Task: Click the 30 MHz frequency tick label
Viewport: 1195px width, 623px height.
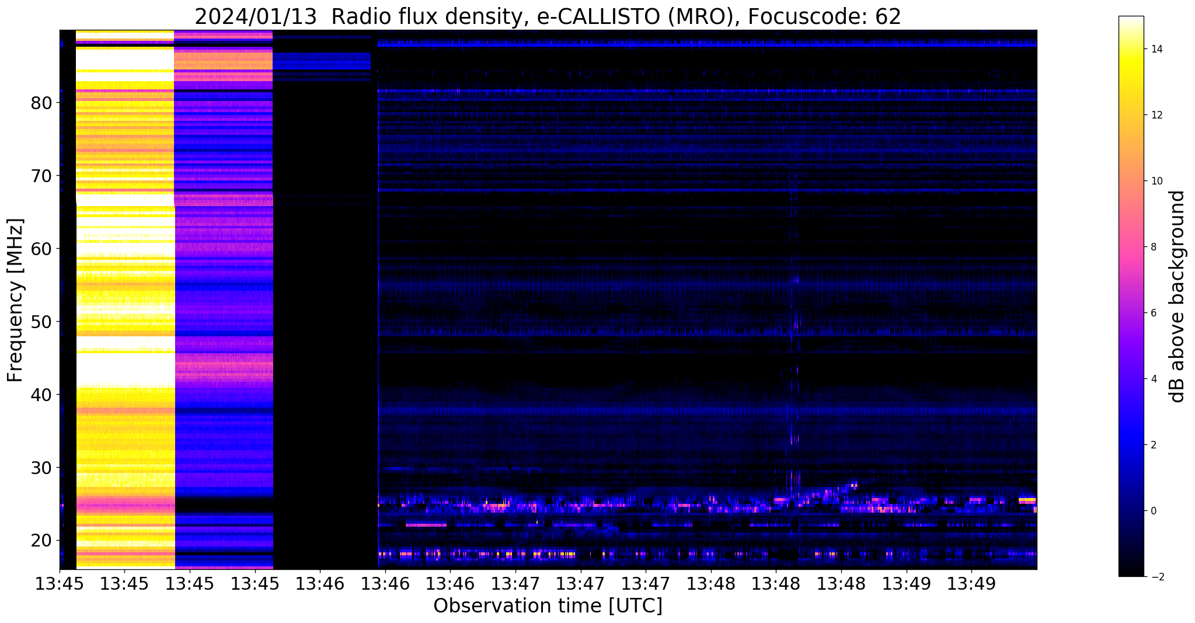Action: 41,468
